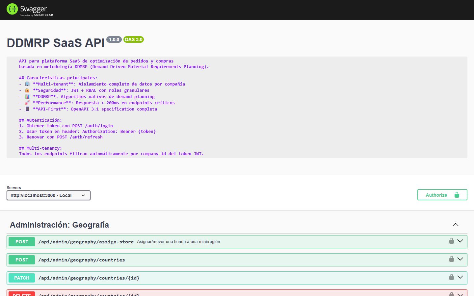The width and height of the screenshot is (474, 296).
Task: Click the PATCH badge for countries/{id}
Action: click(x=22, y=278)
